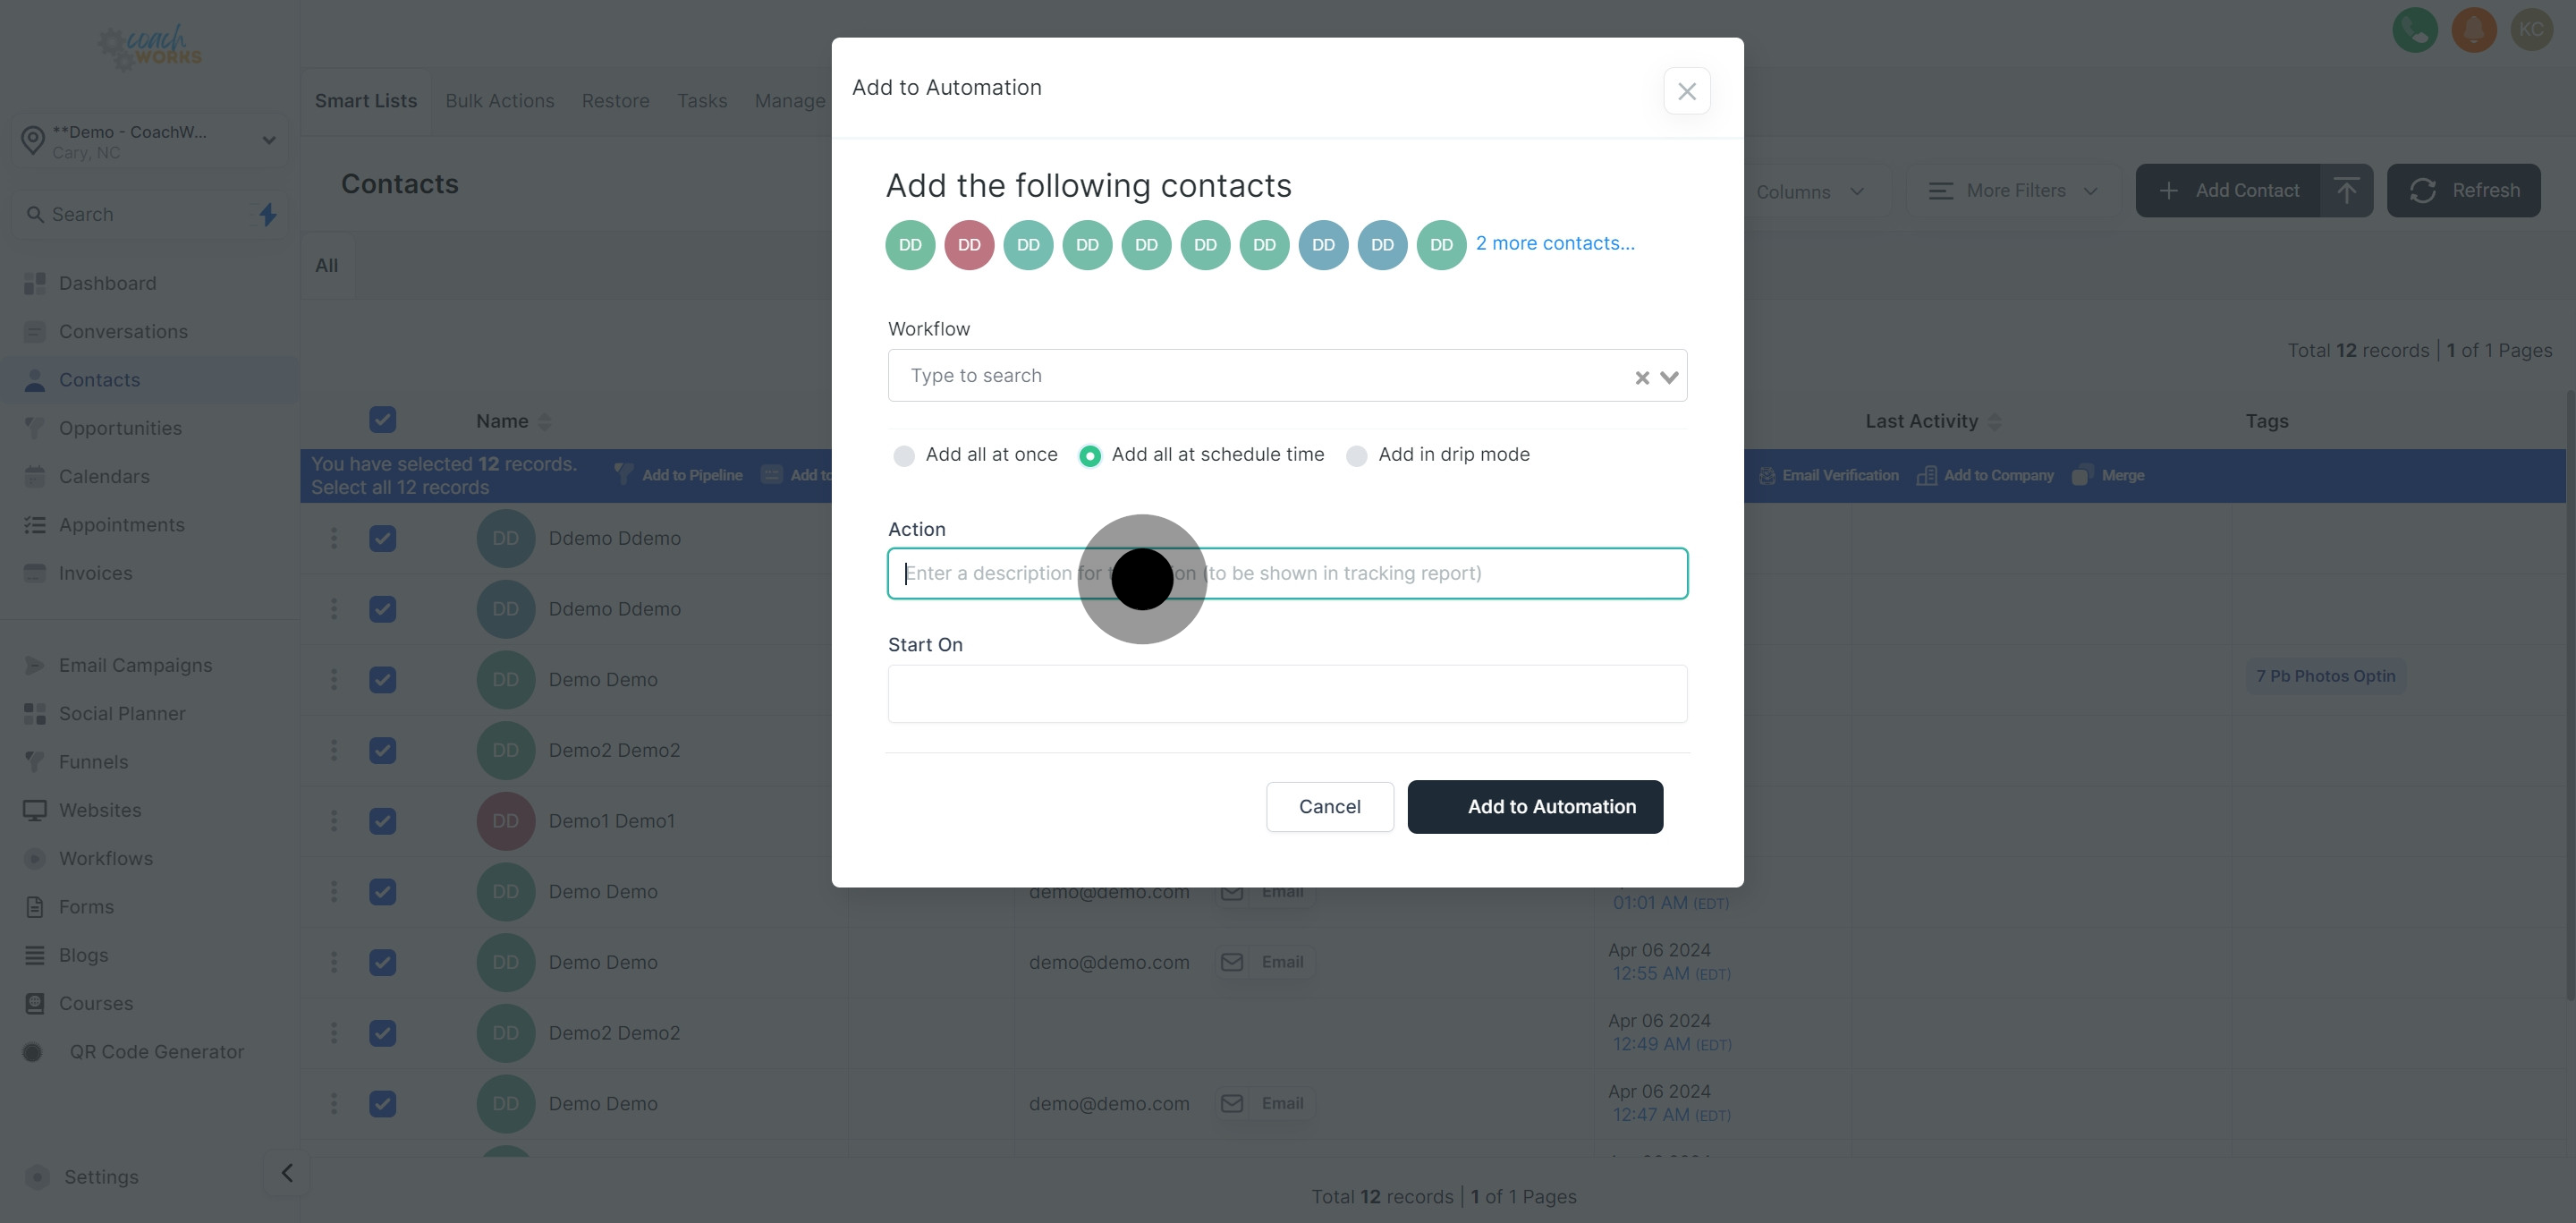Click the lightning quick actions icon

pyautogui.click(x=267, y=214)
